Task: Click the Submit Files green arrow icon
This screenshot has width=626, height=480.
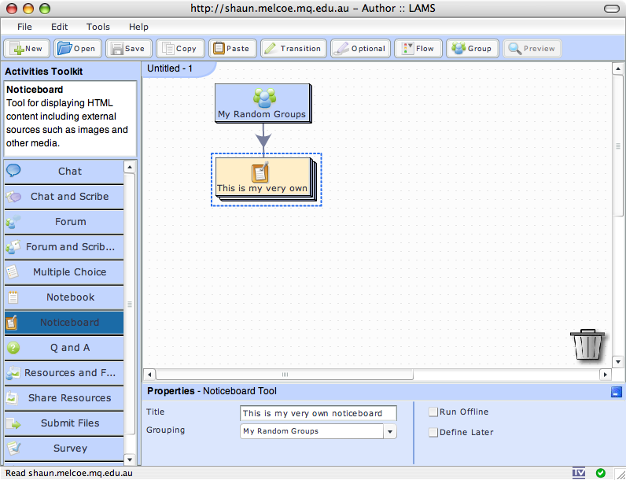Action: coord(14,423)
